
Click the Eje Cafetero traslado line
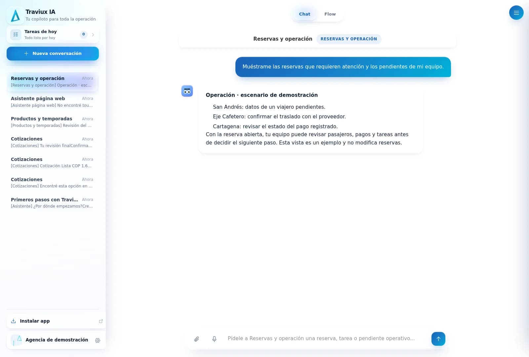click(x=279, y=117)
